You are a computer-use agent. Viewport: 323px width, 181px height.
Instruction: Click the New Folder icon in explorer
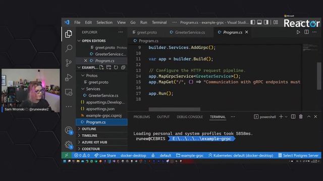tap(109, 67)
